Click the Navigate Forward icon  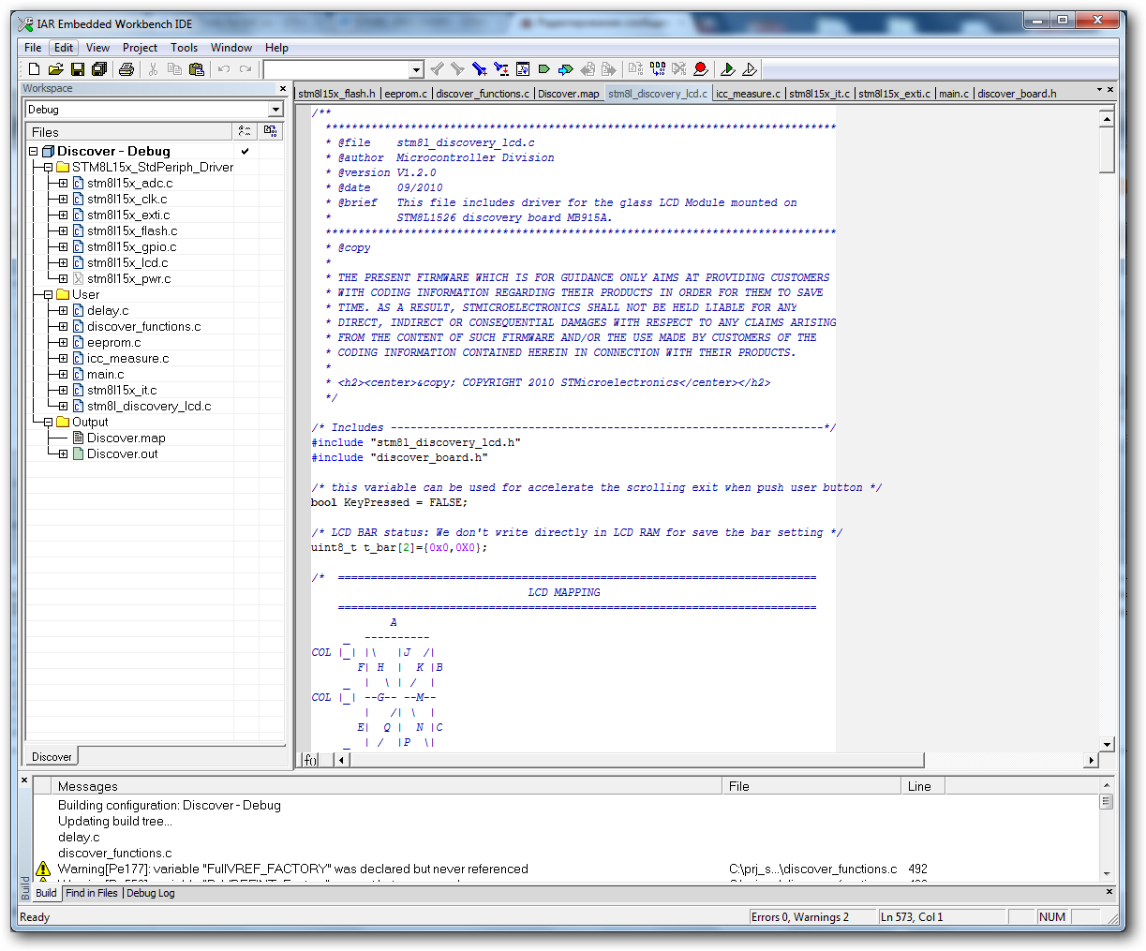[608, 69]
